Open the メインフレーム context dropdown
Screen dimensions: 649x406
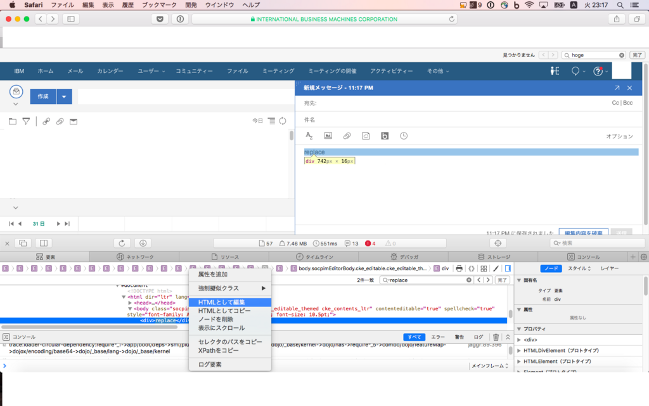click(x=490, y=366)
